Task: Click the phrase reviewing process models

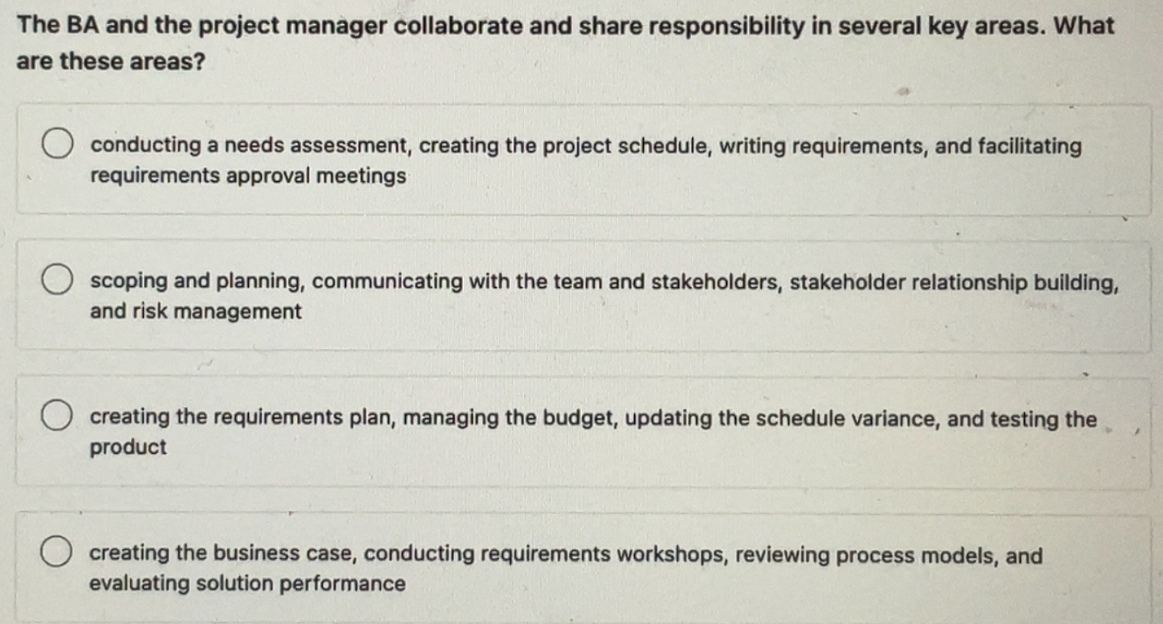Action: [x=867, y=553]
